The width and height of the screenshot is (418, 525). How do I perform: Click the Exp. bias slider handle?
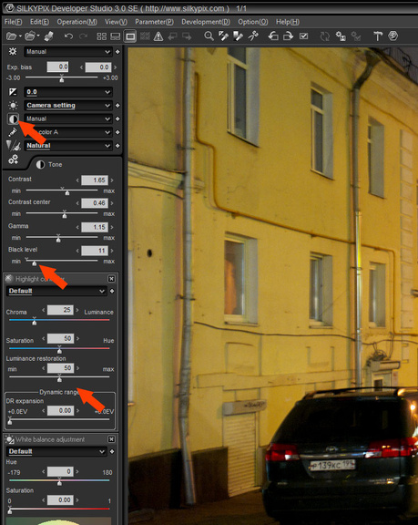point(62,78)
